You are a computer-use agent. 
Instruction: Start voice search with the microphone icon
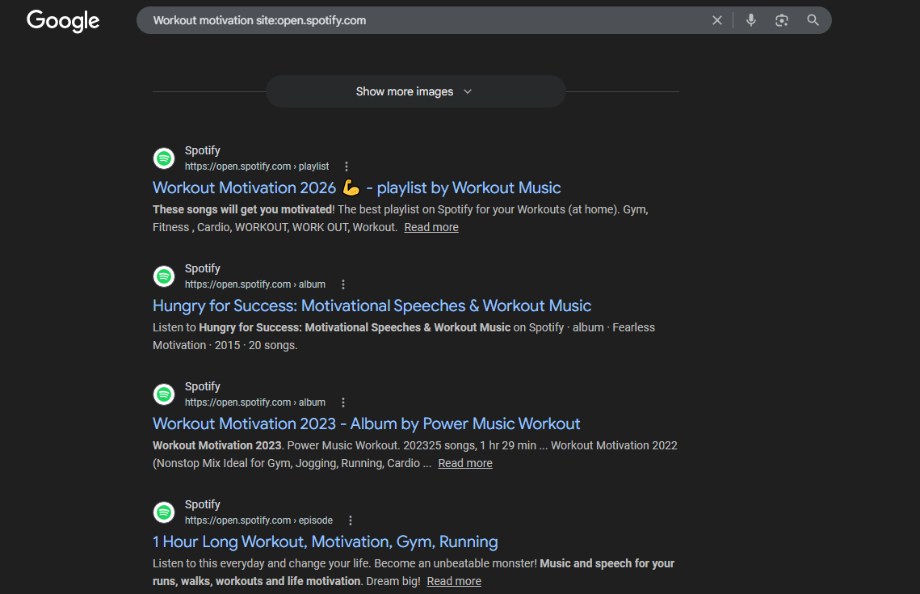pos(751,20)
